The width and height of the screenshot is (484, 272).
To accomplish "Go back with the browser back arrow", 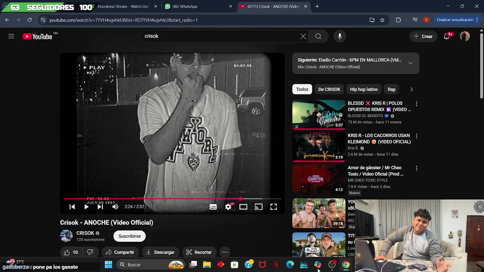I will (7, 20).
